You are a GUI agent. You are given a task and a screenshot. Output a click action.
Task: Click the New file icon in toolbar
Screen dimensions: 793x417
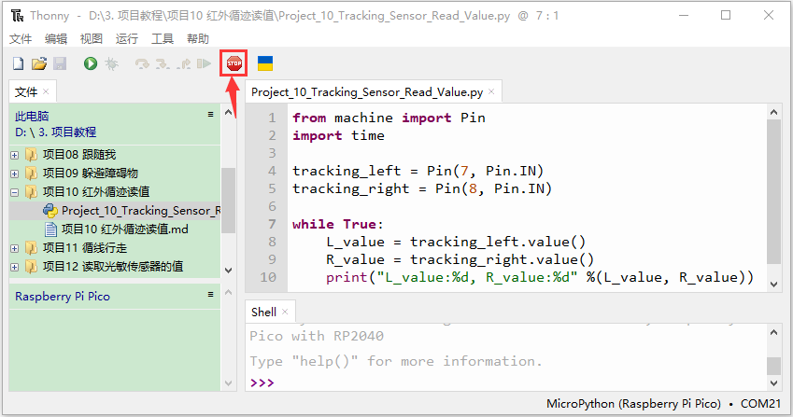[18, 63]
